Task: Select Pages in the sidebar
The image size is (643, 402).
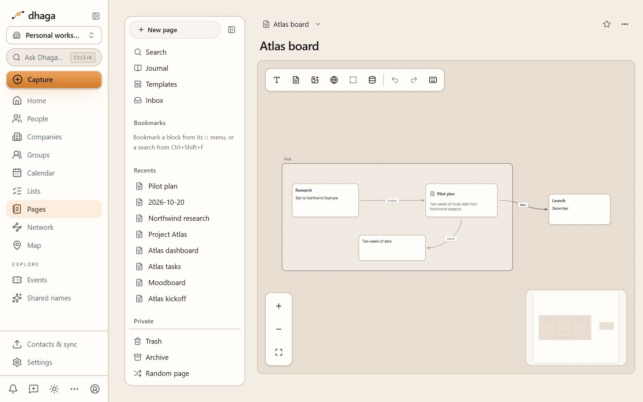Action: pyautogui.click(x=54, y=209)
